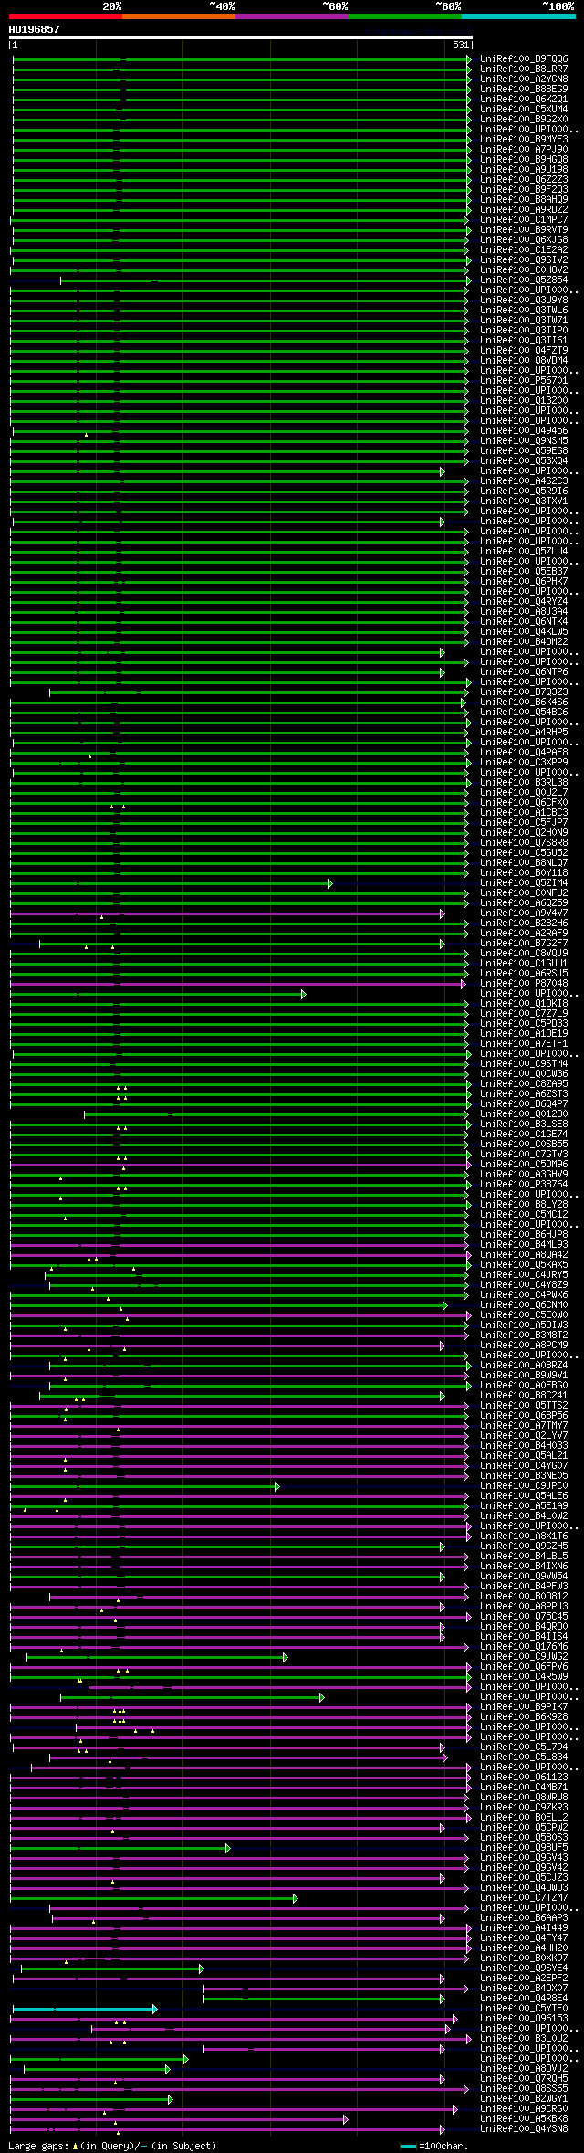Select label UniRef100_Q5Z854
The width and height of the screenshot is (584, 2153).
(524, 280)
